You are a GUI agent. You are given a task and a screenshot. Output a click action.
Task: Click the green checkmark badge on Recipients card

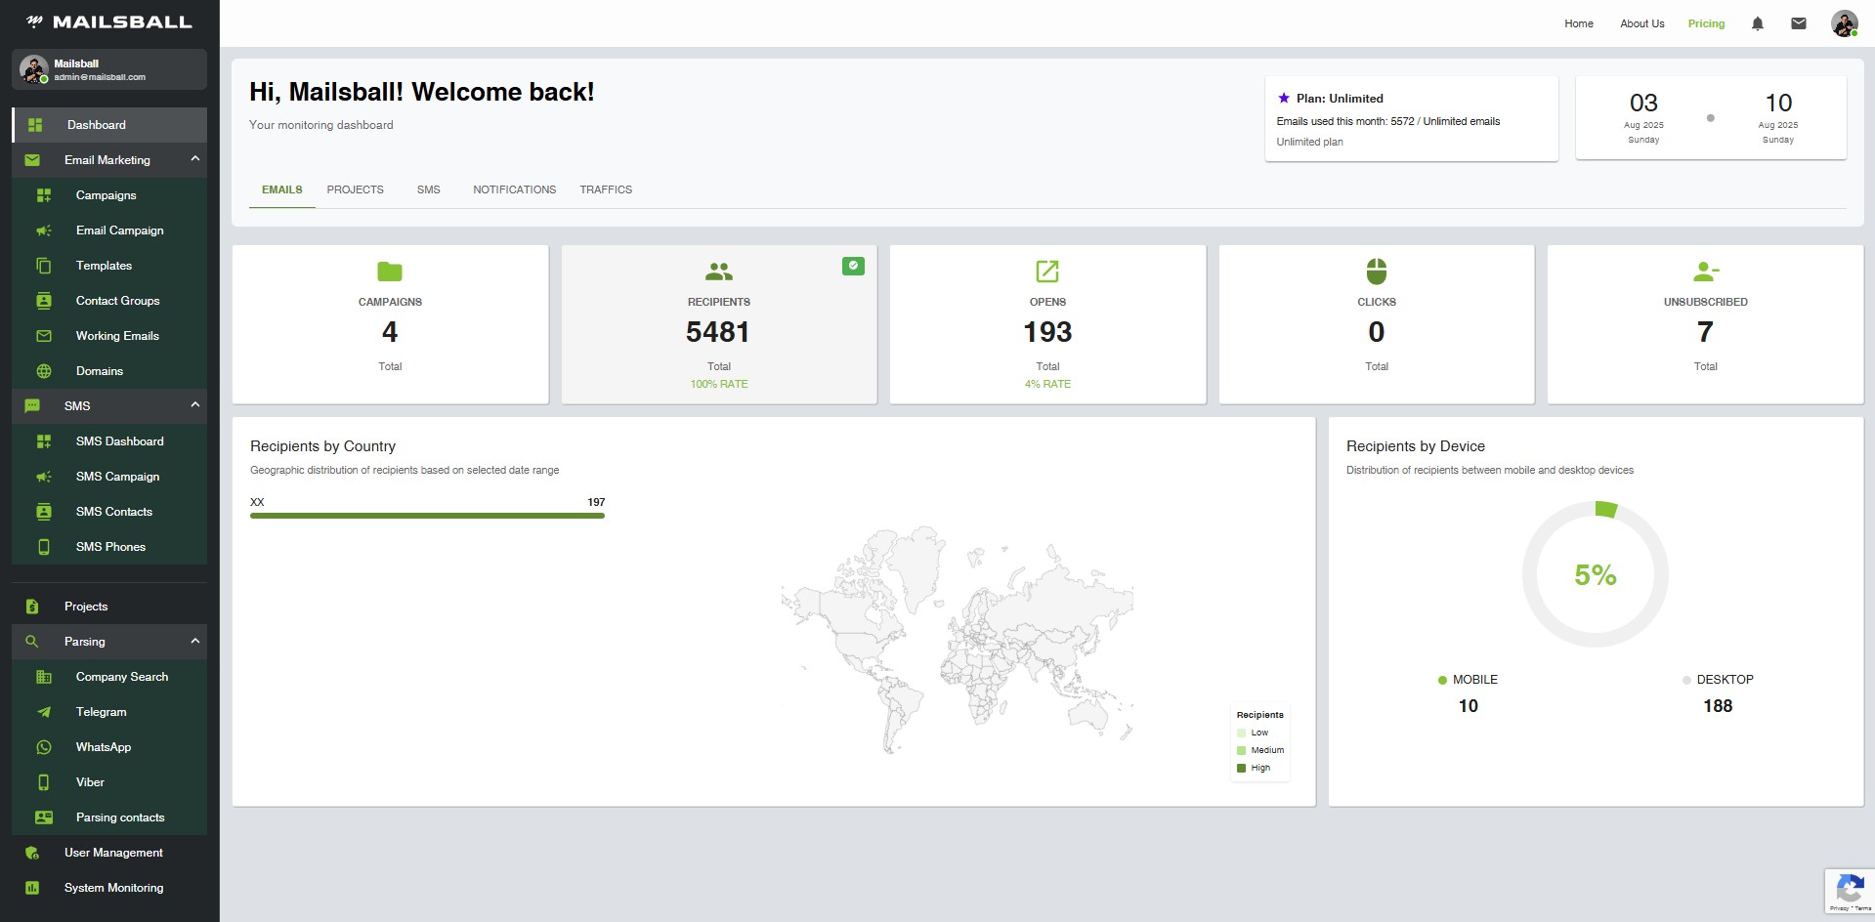[x=852, y=266]
